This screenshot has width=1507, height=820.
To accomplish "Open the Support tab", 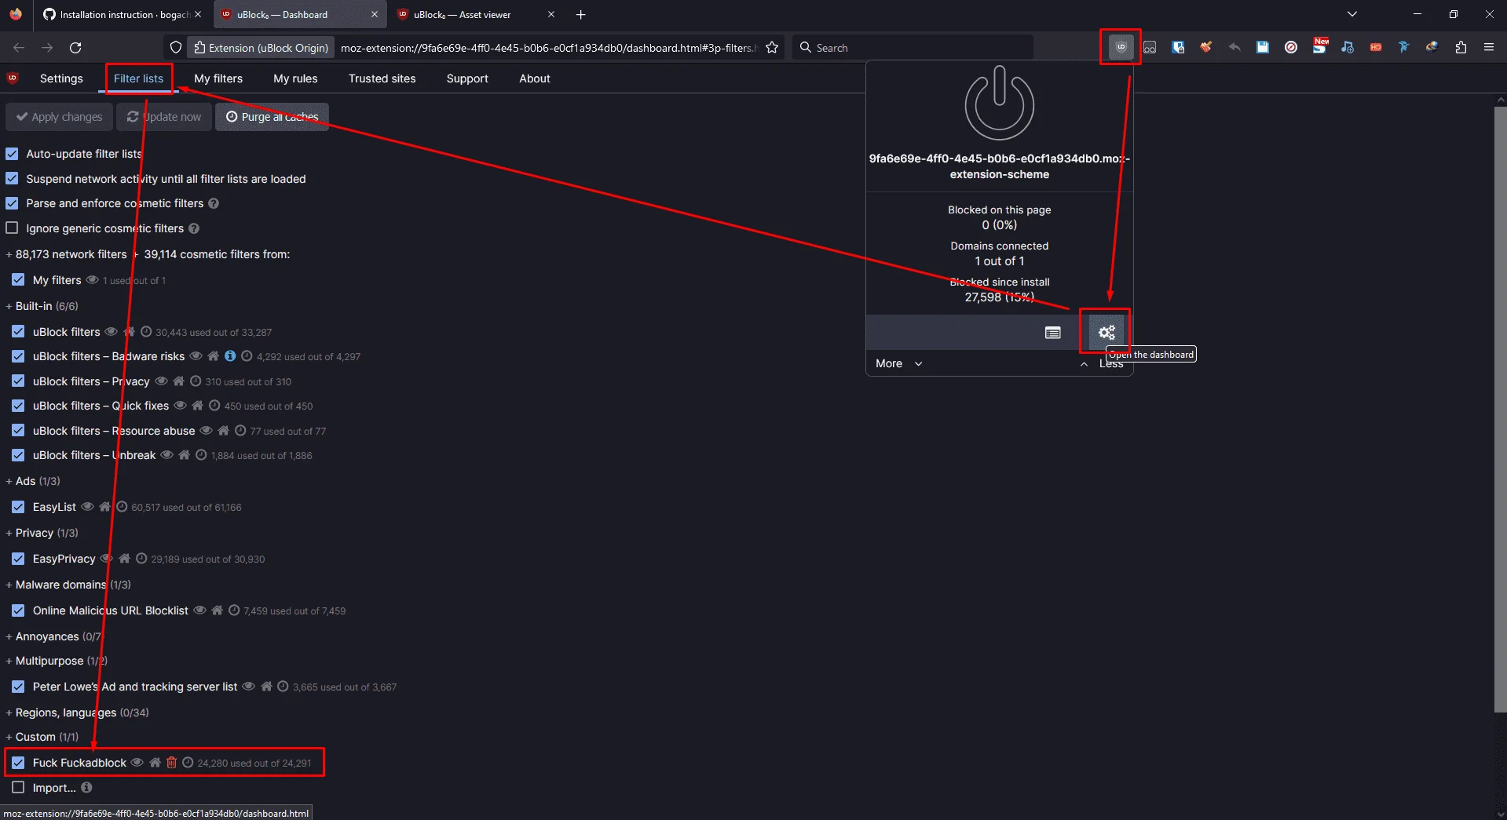I will (467, 78).
